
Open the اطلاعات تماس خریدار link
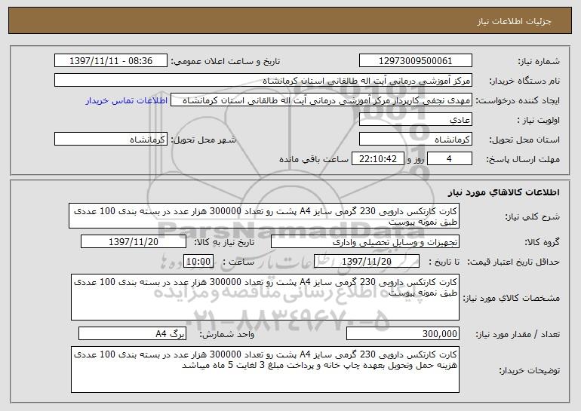click(127, 101)
